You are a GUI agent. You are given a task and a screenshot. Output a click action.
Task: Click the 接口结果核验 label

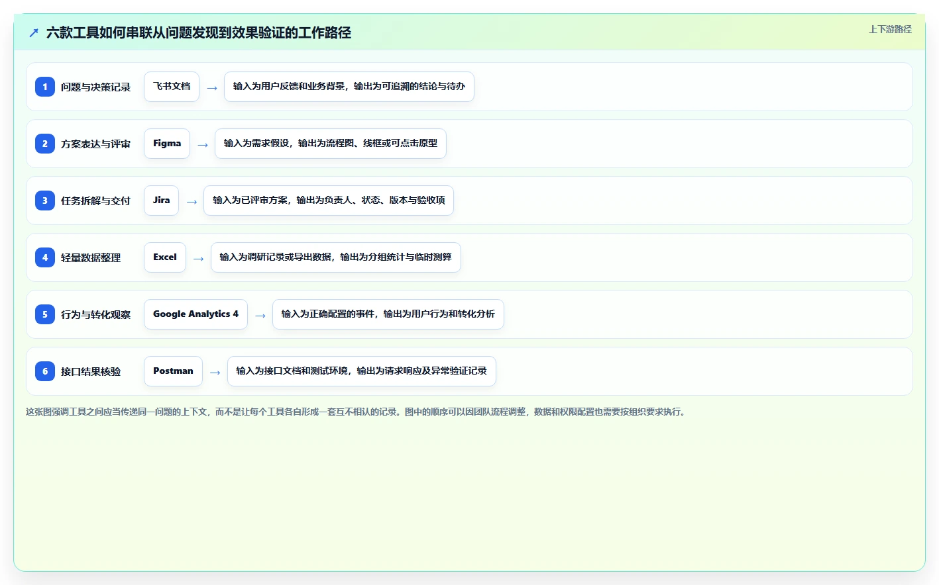pyautogui.click(x=91, y=371)
